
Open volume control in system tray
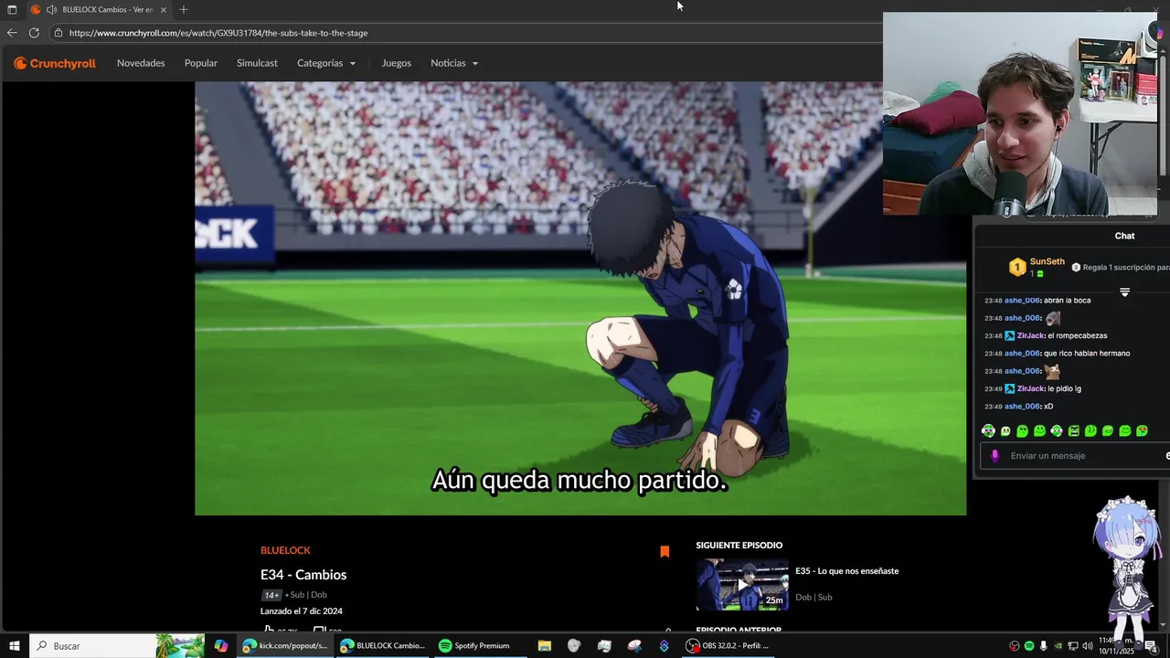tap(1088, 646)
